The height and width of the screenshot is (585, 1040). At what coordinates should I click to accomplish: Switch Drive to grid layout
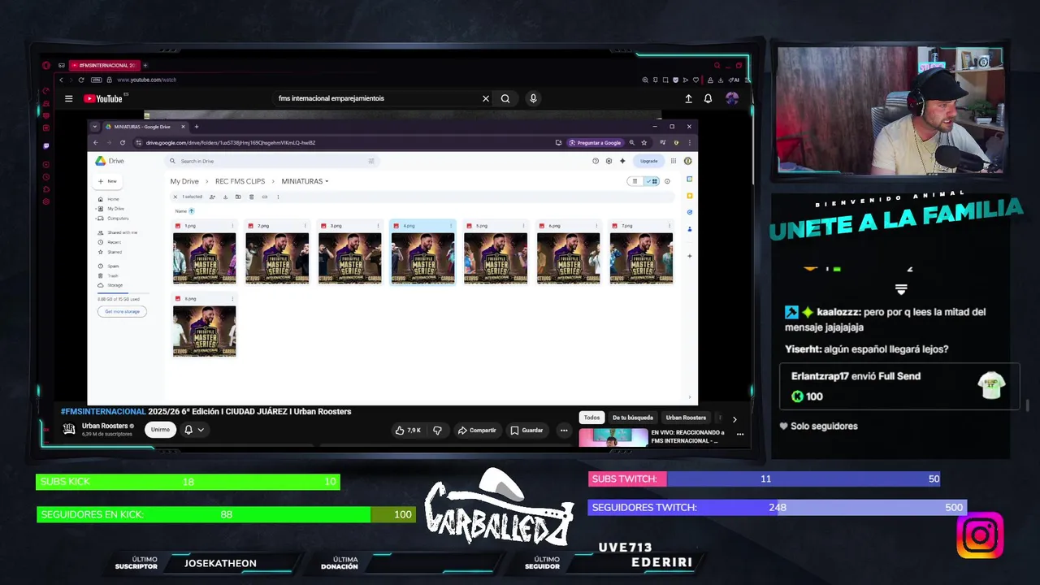coord(652,181)
